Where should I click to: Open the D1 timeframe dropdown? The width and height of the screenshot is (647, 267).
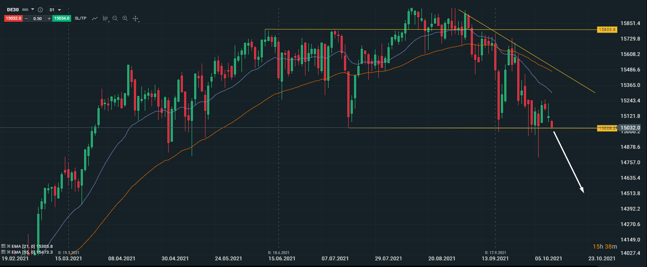tap(55, 10)
